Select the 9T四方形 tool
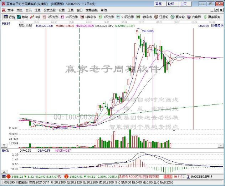 [x=125, y=17]
